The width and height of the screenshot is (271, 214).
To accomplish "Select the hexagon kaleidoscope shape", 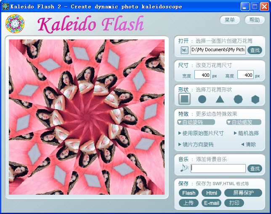I will [255, 99].
